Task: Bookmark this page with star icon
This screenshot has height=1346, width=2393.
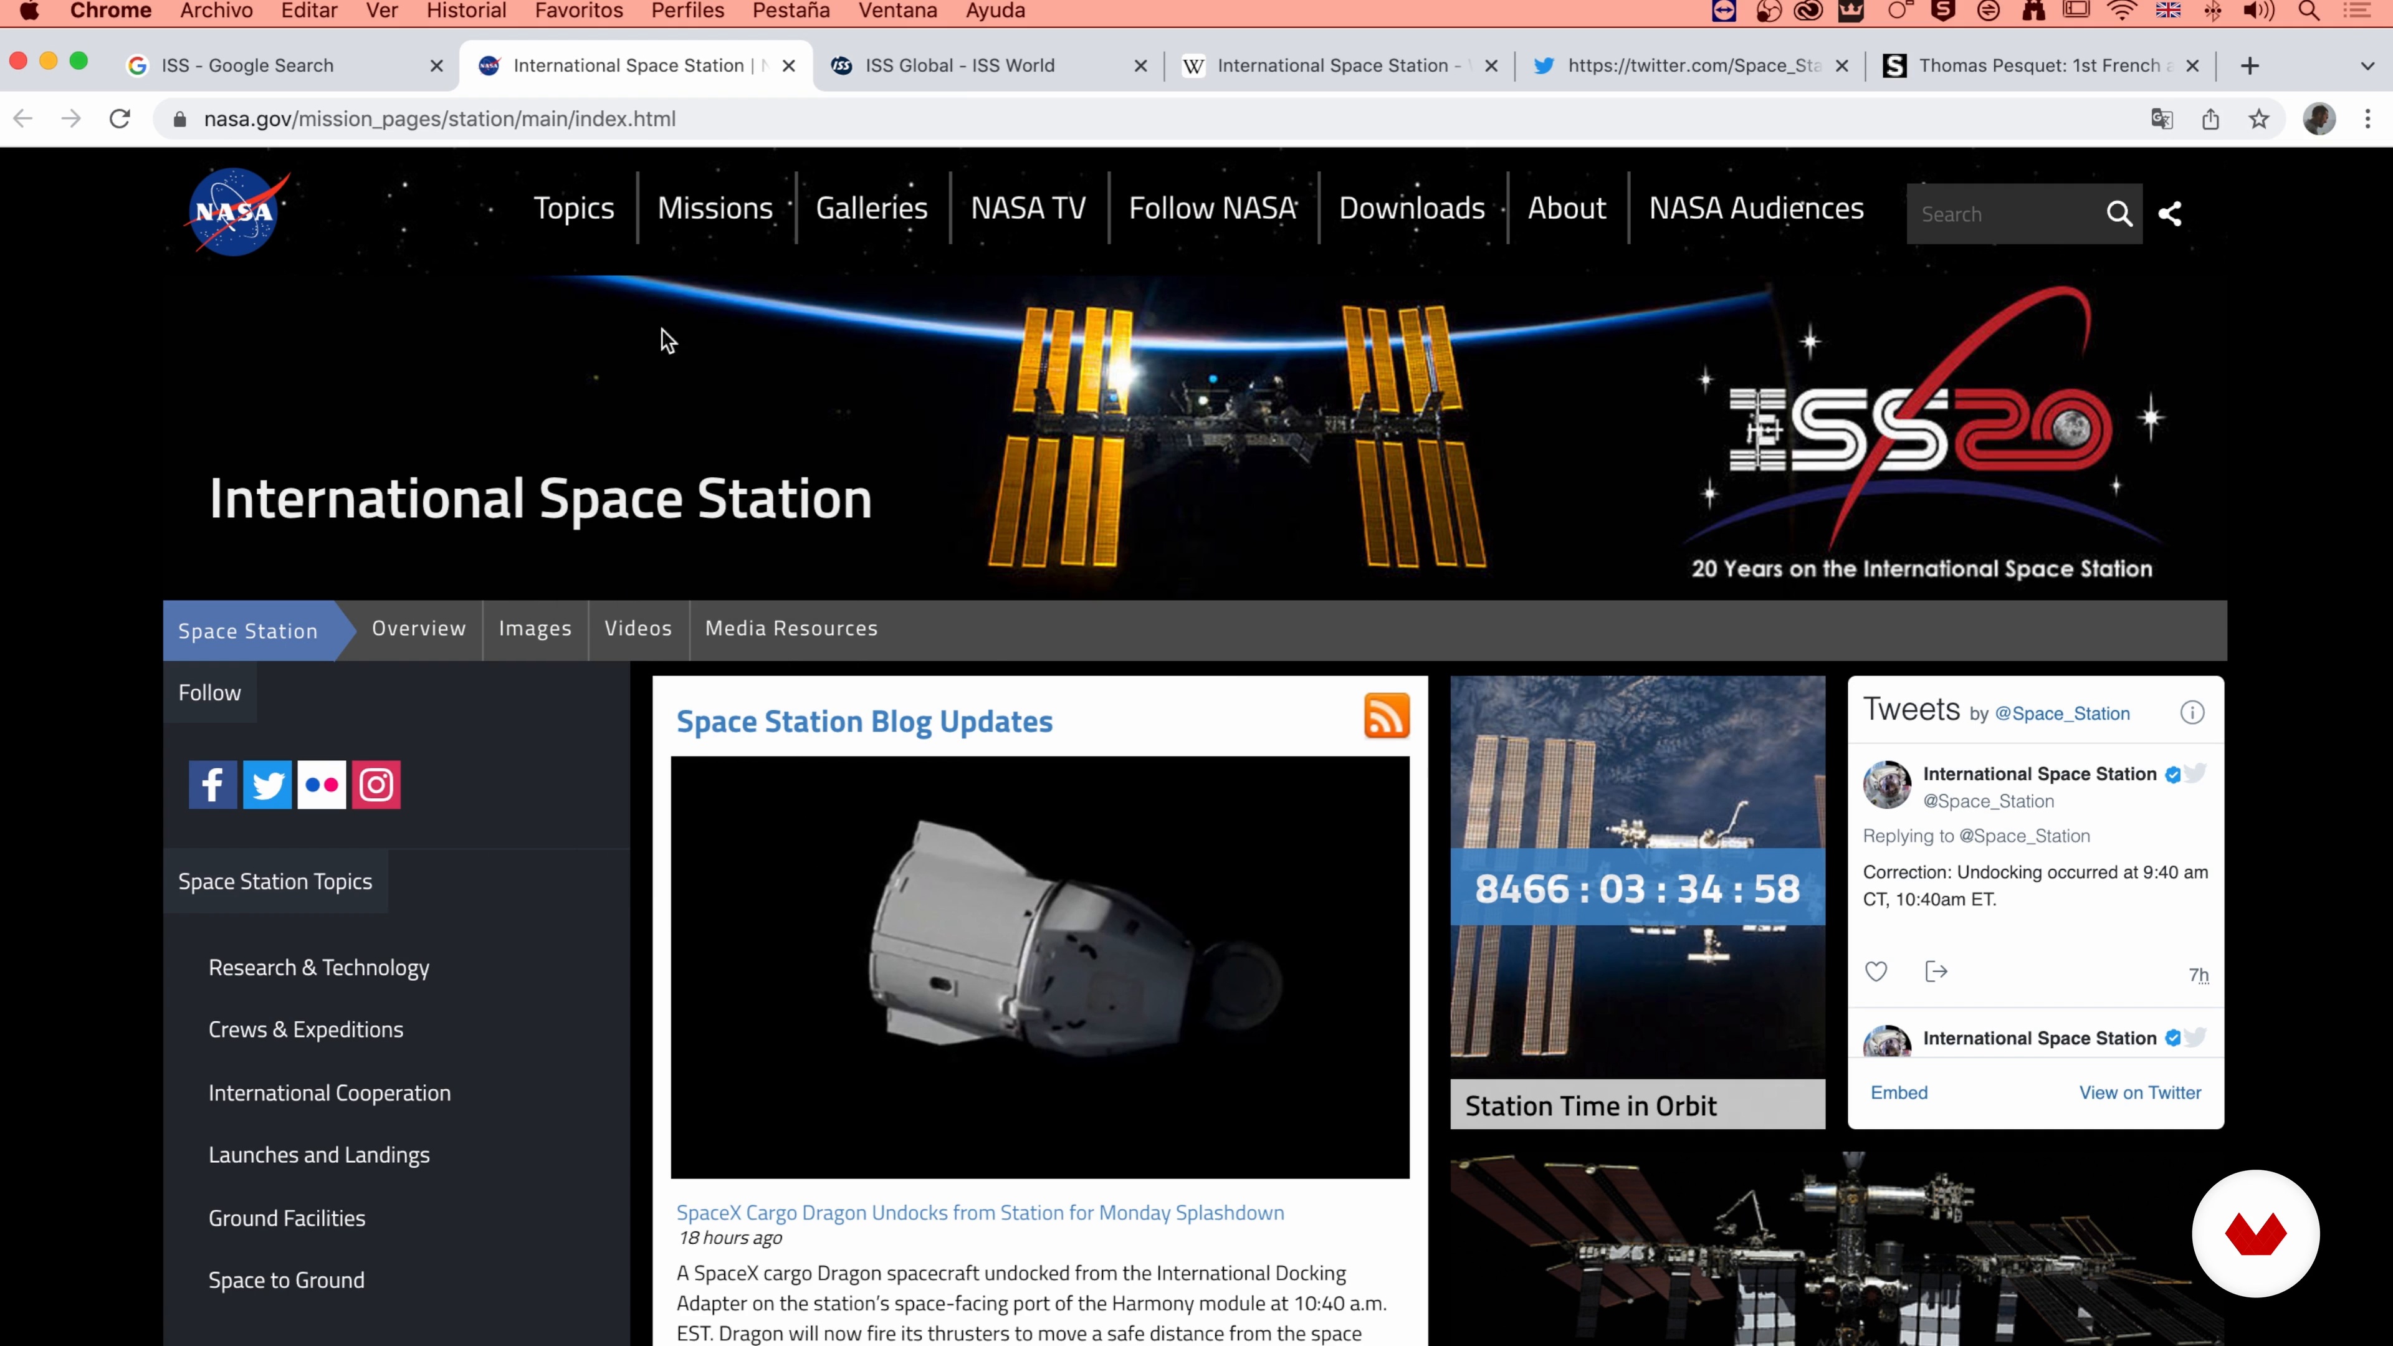Action: [2258, 119]
